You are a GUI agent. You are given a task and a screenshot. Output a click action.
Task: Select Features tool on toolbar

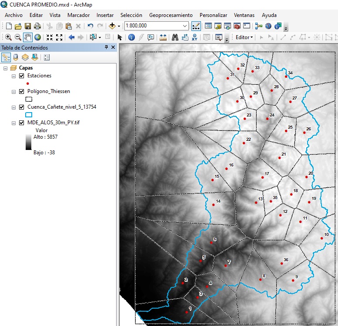point(93,37)
